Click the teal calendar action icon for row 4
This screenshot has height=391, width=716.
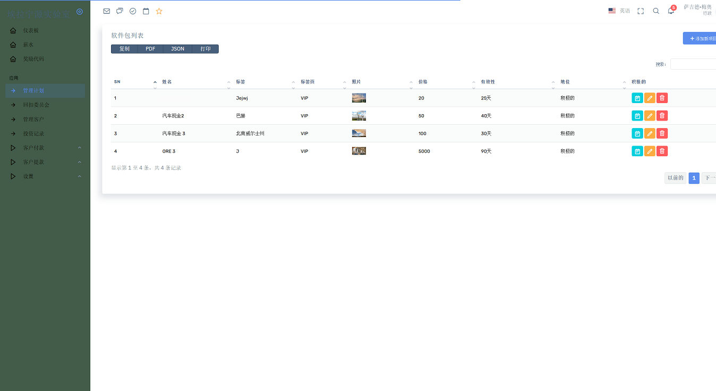coord(637,151)
